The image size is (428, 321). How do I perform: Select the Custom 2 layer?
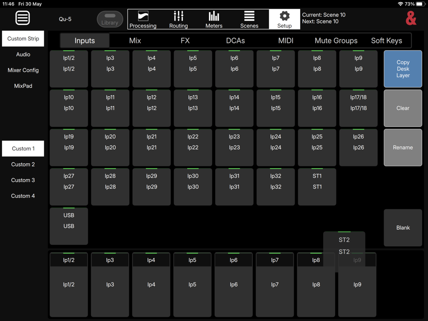coord(23,164)
